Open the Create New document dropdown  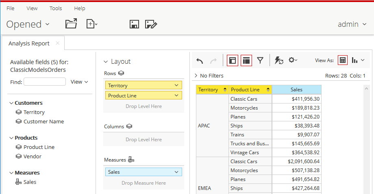coord(92,24)
